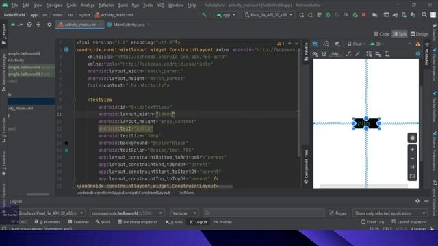438x246 pixels.
Task: Click the Make Project hammer icon
Action: (204, 15)
